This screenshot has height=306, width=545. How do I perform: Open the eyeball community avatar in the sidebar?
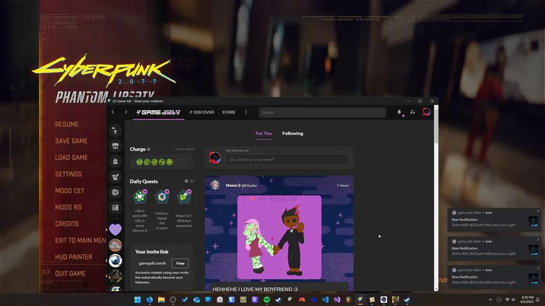coord(115,261)
